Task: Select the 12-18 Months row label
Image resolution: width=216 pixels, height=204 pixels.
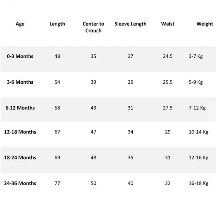Action: click(x=20, y=132)
